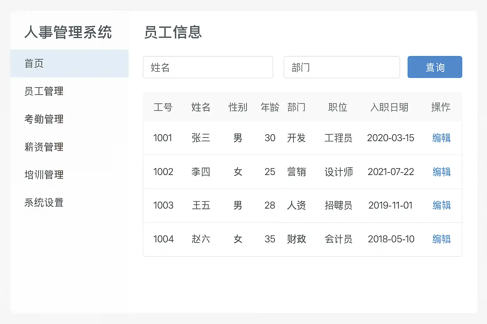Click the 部门 table column header

[x=296, y=107]
